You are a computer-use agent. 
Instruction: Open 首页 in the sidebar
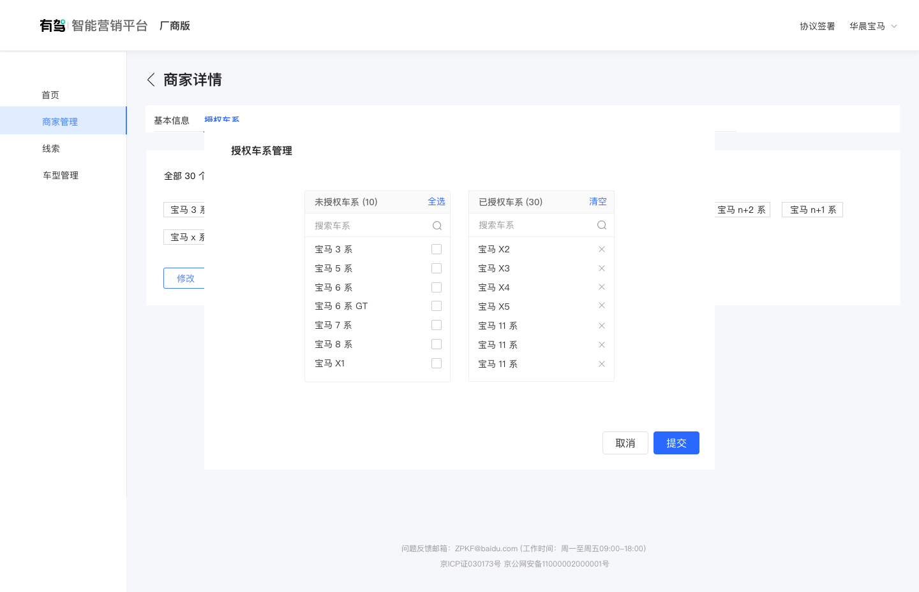click(x=50, y=95)
